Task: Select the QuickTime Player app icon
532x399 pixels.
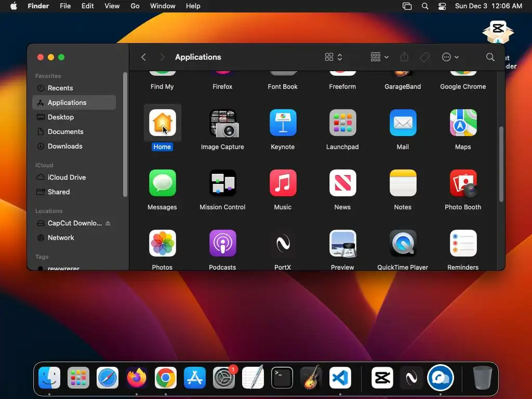Action: [403, 243]
